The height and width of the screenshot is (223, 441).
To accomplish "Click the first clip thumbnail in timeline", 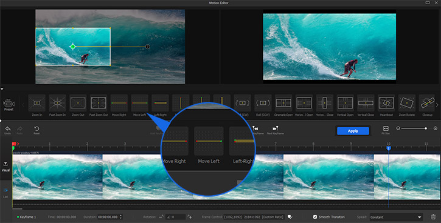I will pyautogui.click(x=57, y=176).
